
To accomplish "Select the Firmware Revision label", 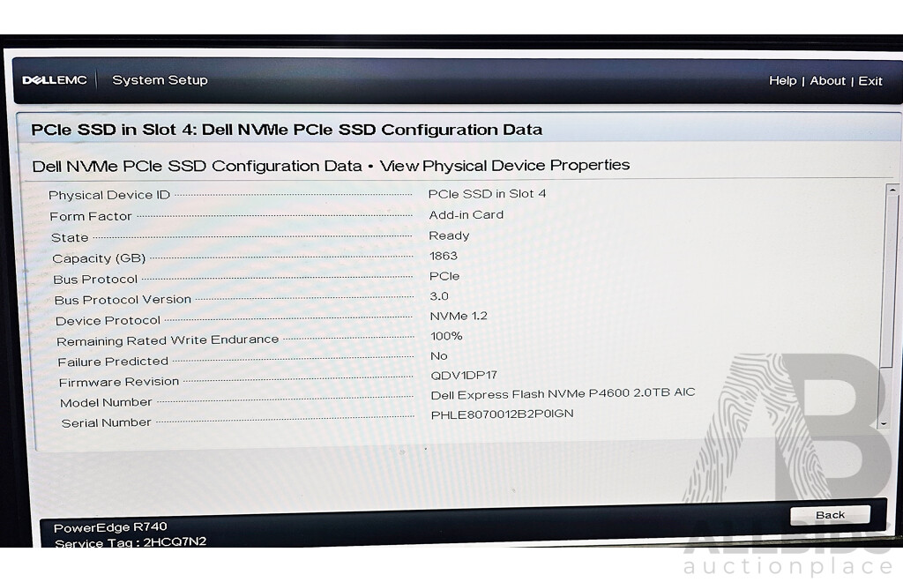I will [x=119, y=382].
